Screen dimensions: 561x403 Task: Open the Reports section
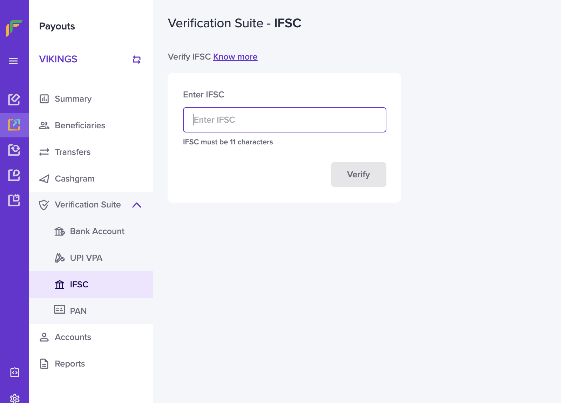tap(70, 364)
